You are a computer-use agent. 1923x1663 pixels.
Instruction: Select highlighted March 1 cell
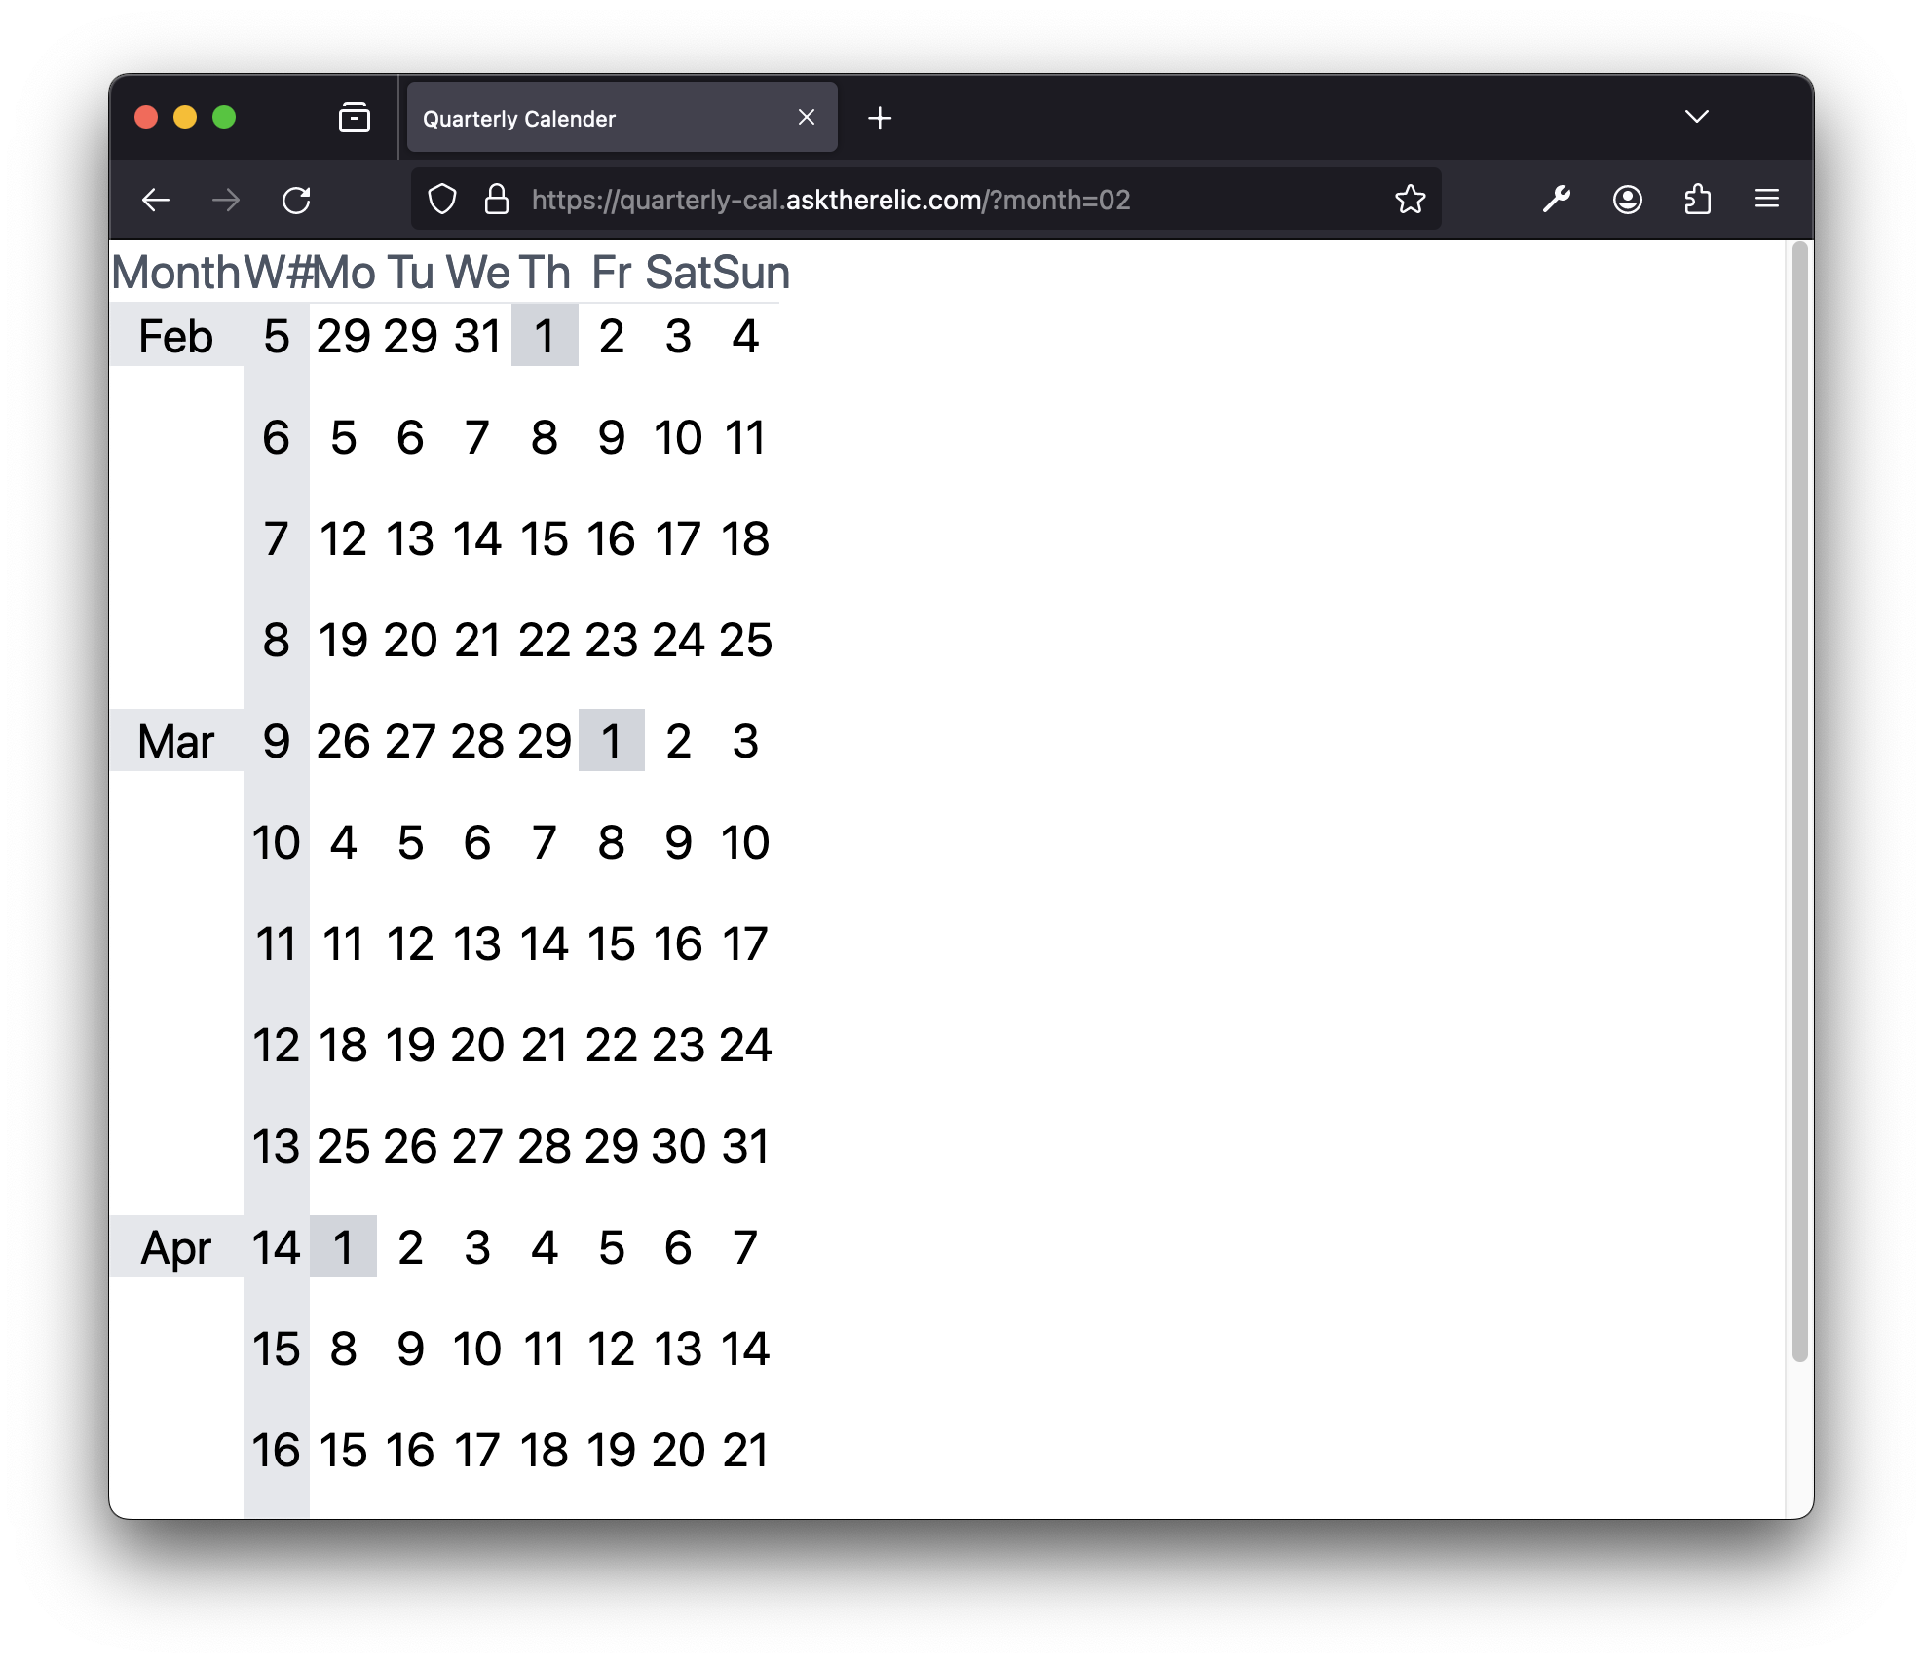tap(611, 741)
